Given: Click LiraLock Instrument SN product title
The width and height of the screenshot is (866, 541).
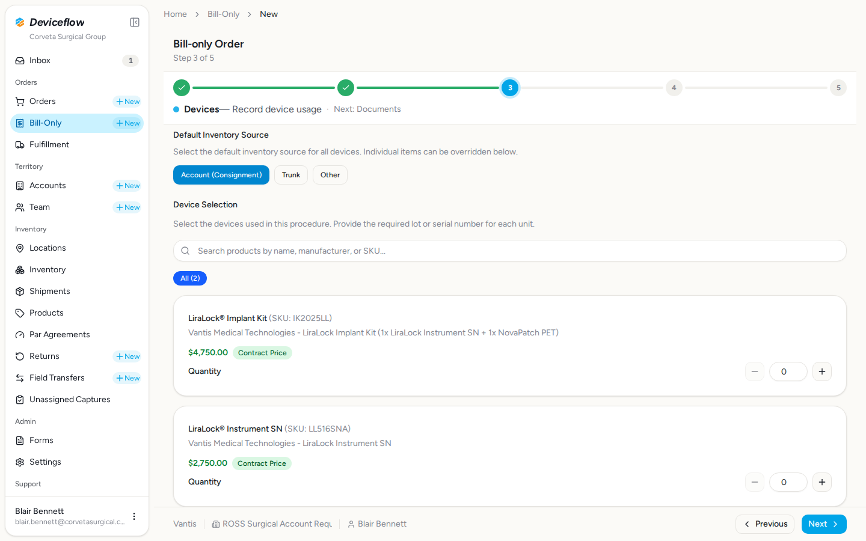Looking at the screenshot, I should pyautogui.click(x=235, y=429).
